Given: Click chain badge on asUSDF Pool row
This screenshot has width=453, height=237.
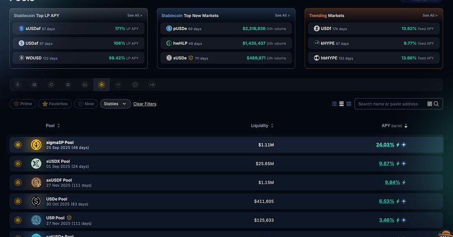Looking at the screenshot, I should click(18, 183).
